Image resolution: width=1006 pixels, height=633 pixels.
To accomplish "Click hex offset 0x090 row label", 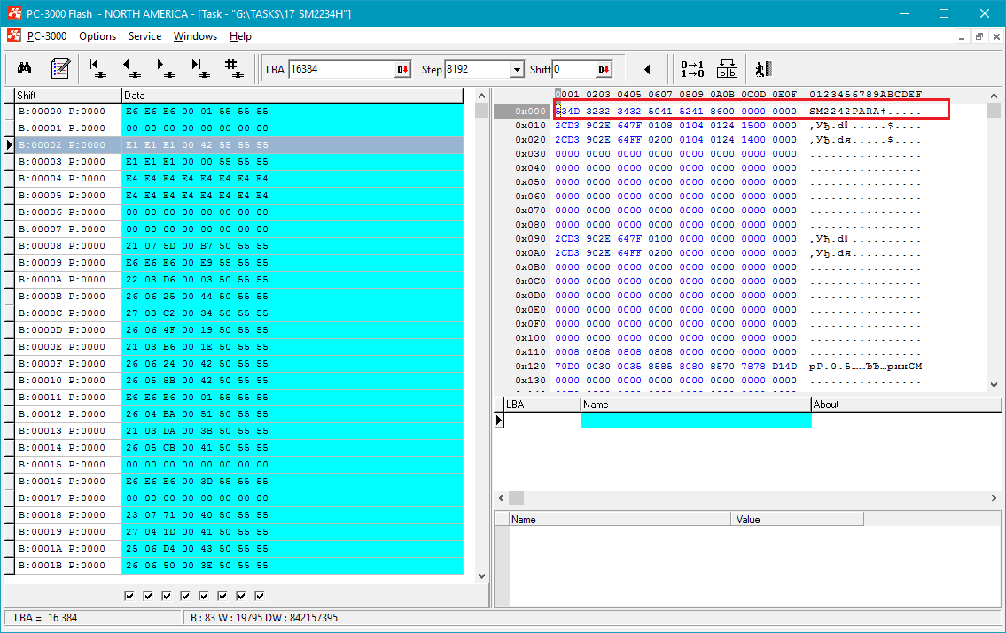I will click(530, 239).
